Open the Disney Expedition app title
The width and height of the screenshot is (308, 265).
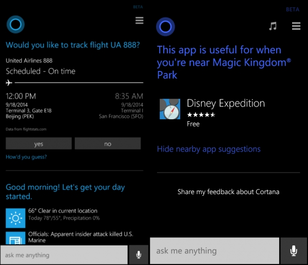(226, 103)
